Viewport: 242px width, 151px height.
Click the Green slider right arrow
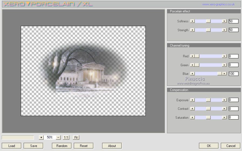coord(224,65)
